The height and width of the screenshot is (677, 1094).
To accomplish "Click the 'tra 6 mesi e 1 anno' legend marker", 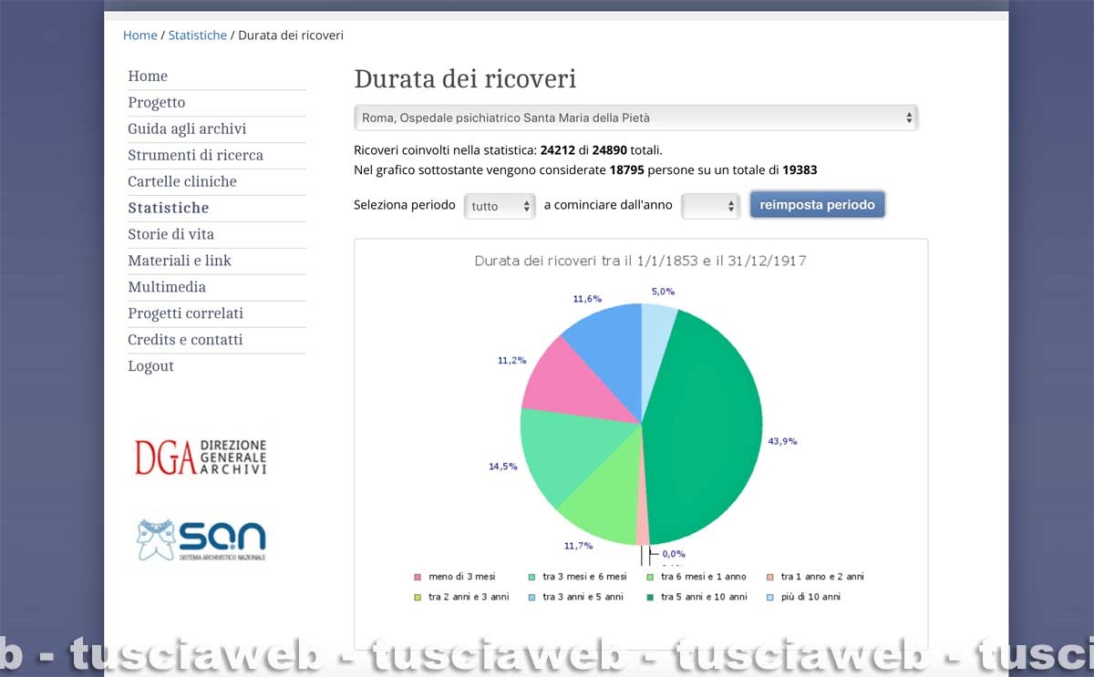I will (x=649, y=577).
